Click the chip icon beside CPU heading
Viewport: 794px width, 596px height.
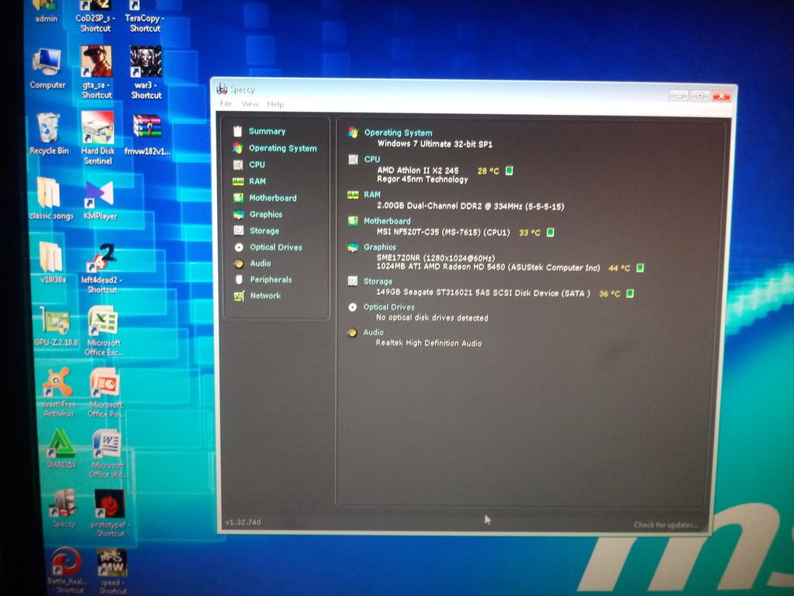click(353, 160)
